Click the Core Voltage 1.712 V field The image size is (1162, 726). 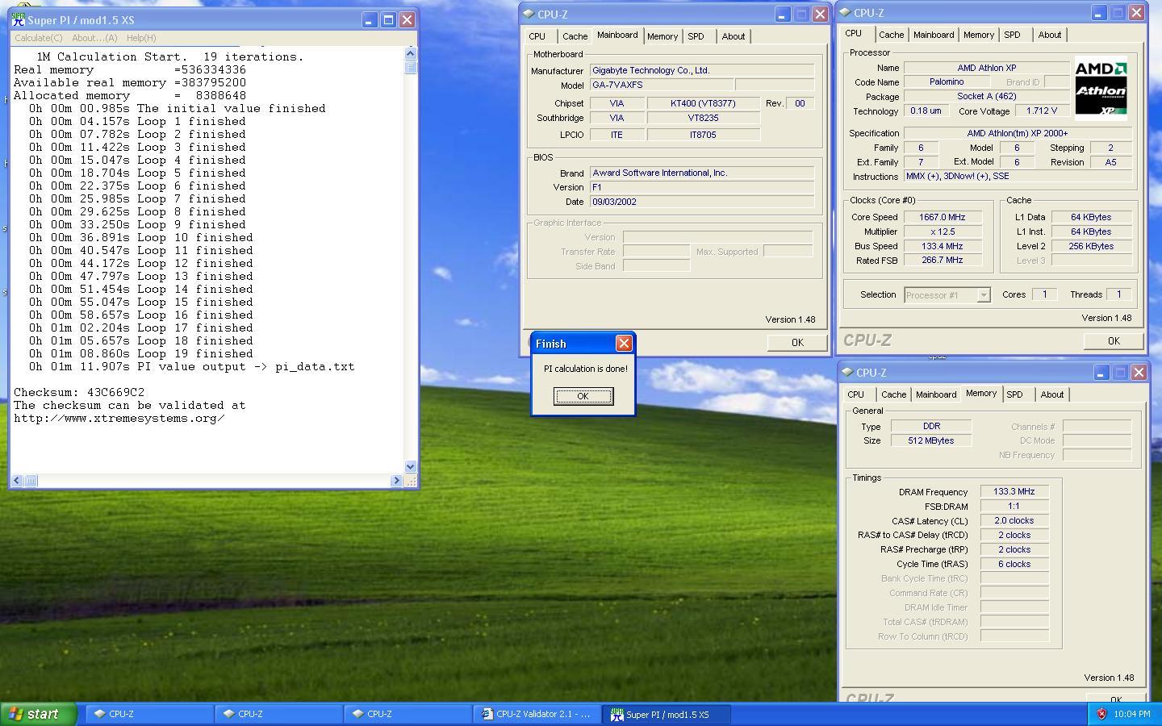1043,111
